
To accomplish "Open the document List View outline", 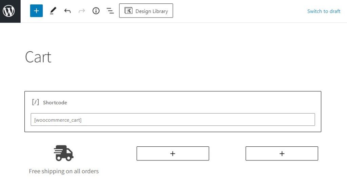I will point(110,10).
